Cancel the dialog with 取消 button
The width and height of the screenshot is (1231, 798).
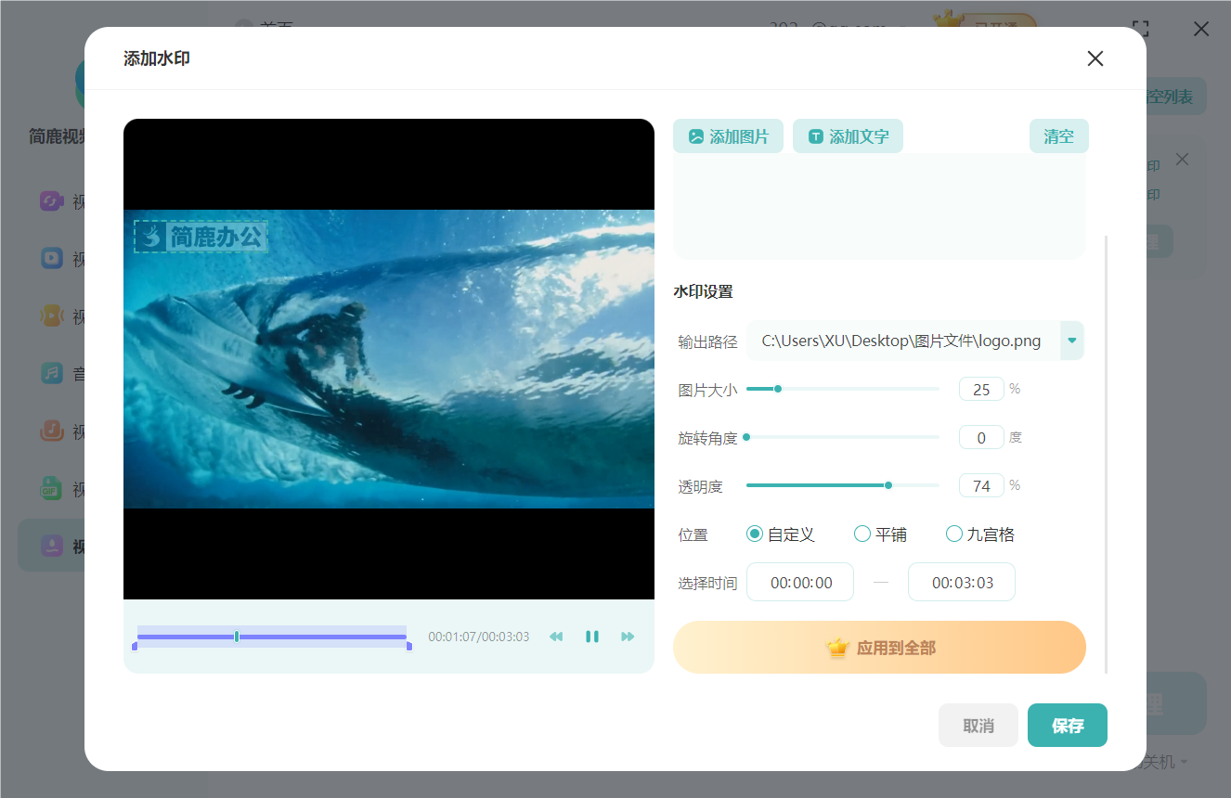[978, 726]
